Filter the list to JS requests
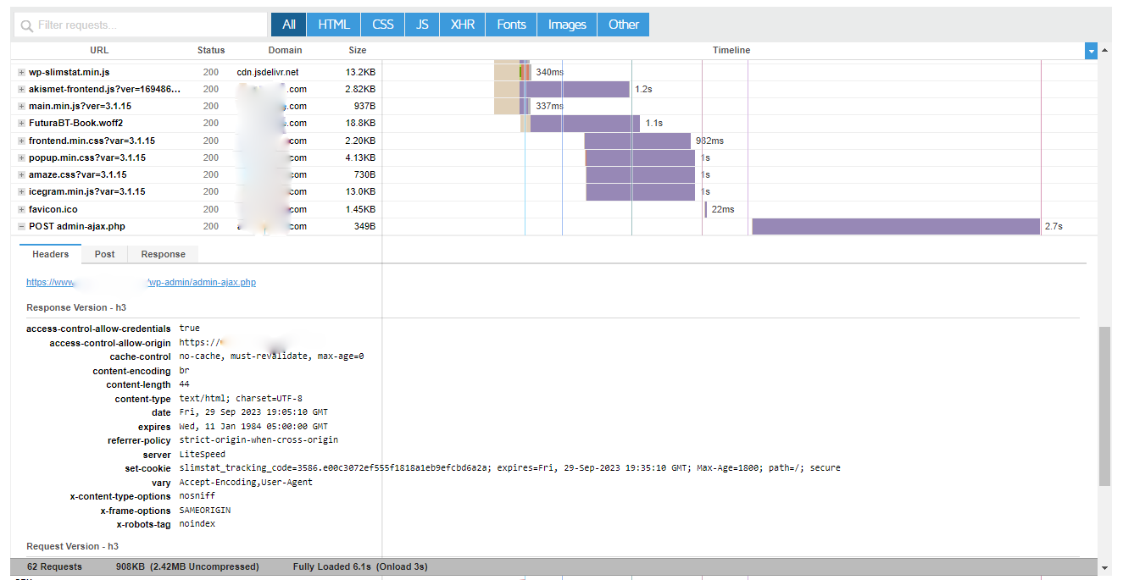This screenshot has width=1123, height=580. (421, 25)
